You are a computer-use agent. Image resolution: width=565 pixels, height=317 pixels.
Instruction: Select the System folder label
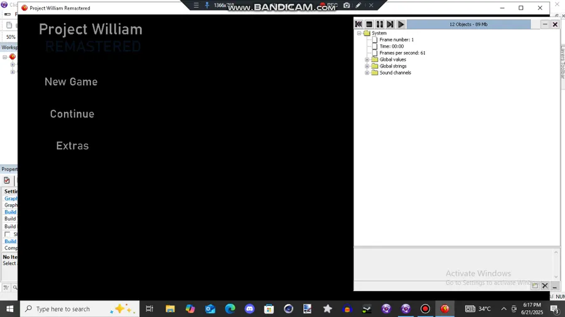click(379, 33)
